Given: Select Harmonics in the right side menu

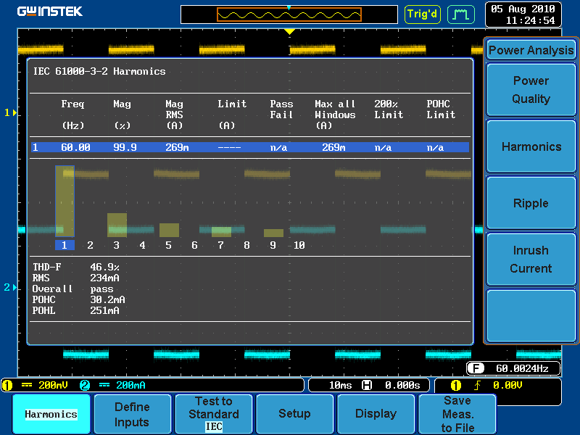Looking at the screenshot, I should pos(531,146).
